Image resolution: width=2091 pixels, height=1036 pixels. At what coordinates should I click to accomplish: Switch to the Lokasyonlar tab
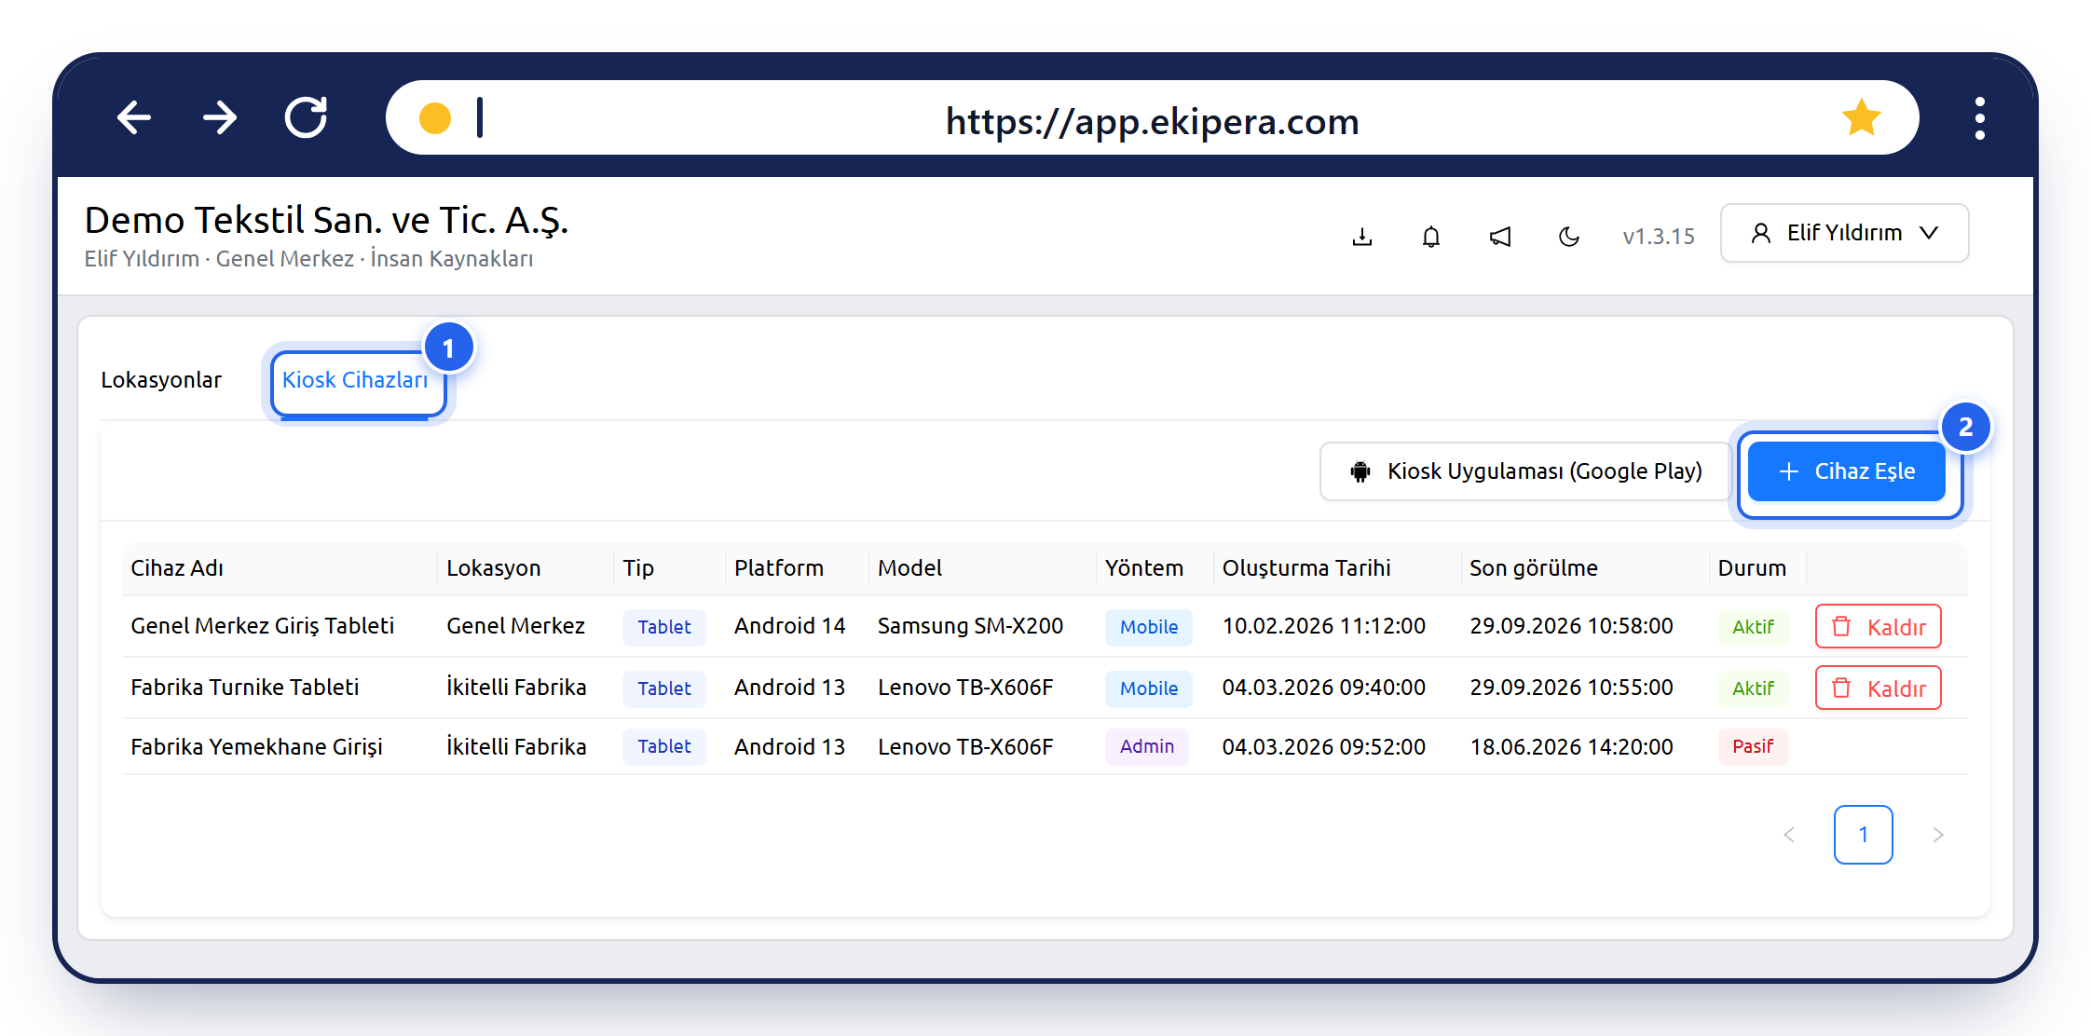pyautogui.click(x=161, y=380)
